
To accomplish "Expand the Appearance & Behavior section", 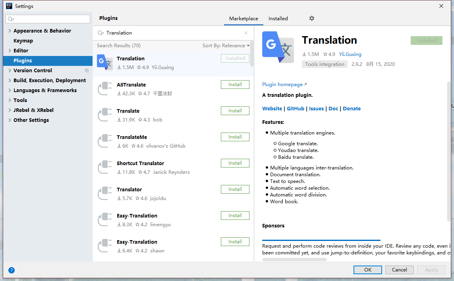I will [10, 31].
